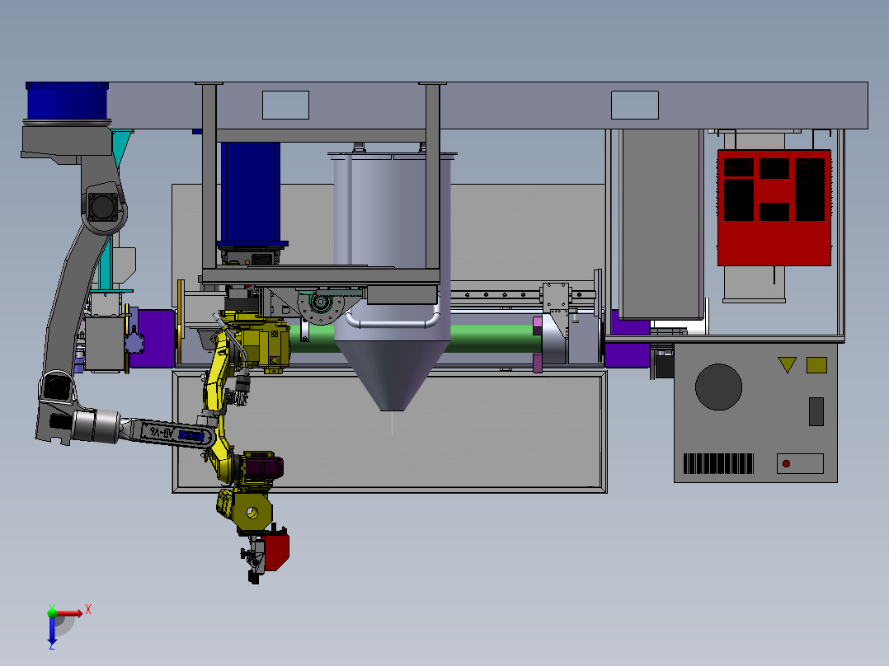
Task: Select the right rectangular cutout in the top beam
Action: point(634,105)
